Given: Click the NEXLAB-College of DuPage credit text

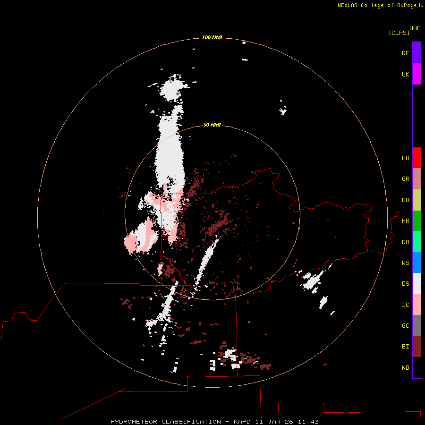Looking at the screenshot, I should point(377,5).
